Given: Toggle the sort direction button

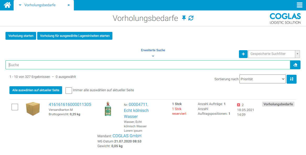Looking at the screenshot, I should coord(292,79).
